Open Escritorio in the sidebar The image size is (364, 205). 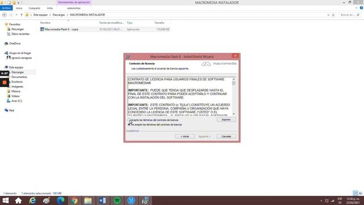(17, 82)
